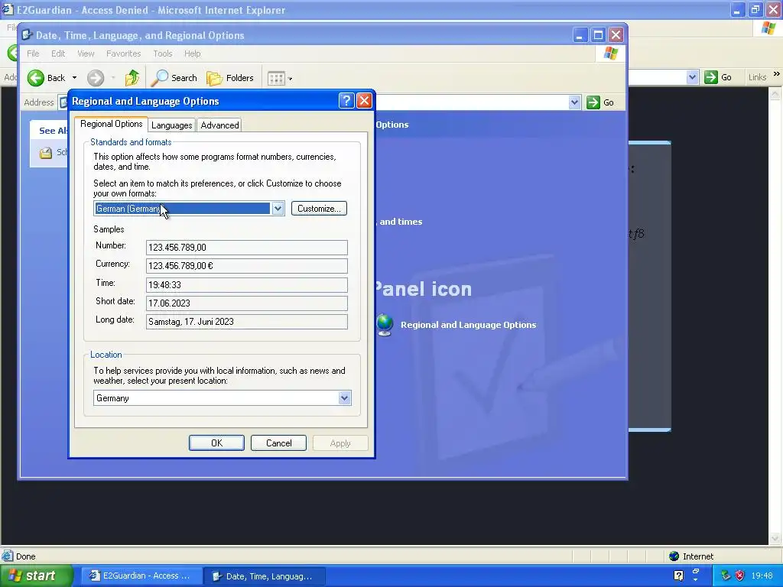Screen dimensions: 783x587
Task: Expand Internet Explorer address bar dropdown
Action: point(692,77)
